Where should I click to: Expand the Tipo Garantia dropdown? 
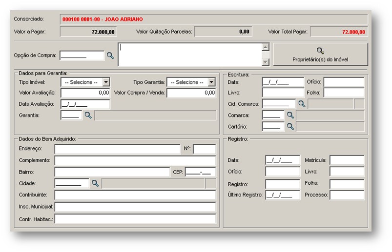(x=211, y=82)
